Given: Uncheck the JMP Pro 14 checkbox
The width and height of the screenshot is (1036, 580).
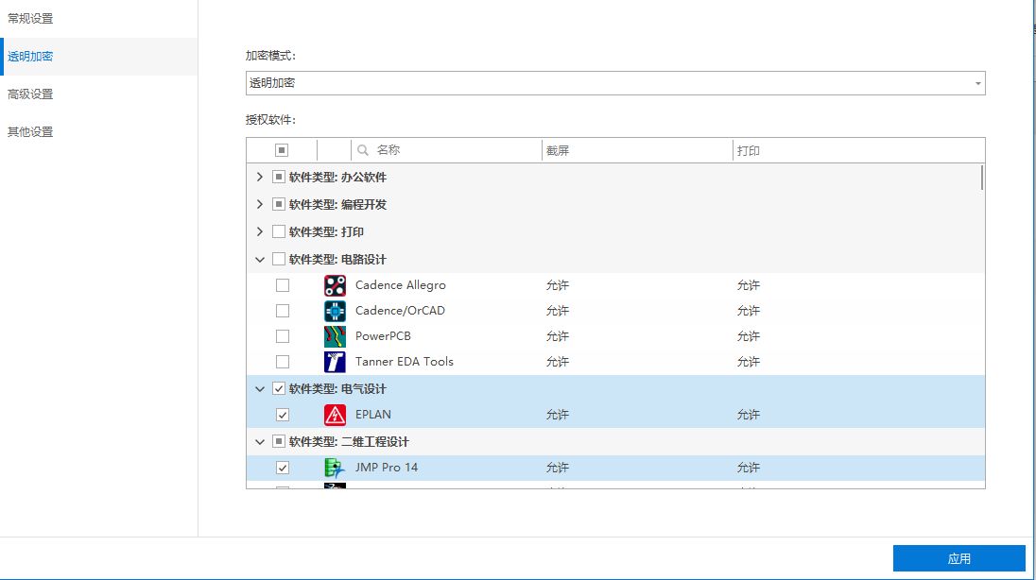Looking at the screenshot, I should pyautogui.click(x=283, y=468).
